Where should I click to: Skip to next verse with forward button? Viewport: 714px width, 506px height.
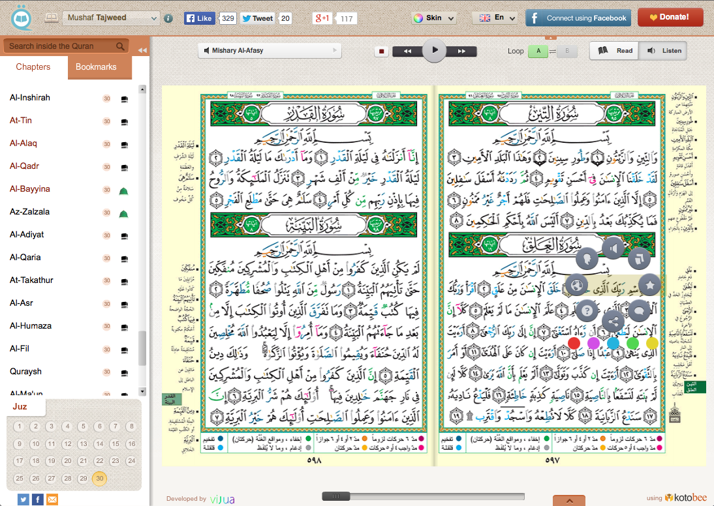(x=461, y=52)
